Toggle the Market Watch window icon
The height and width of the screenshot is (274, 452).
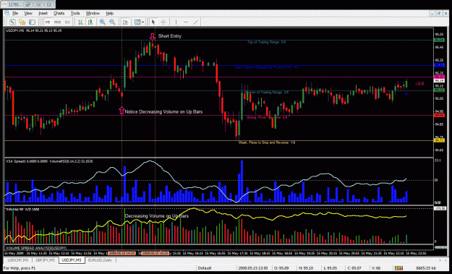pyautogui.click(x=32, y=22)
